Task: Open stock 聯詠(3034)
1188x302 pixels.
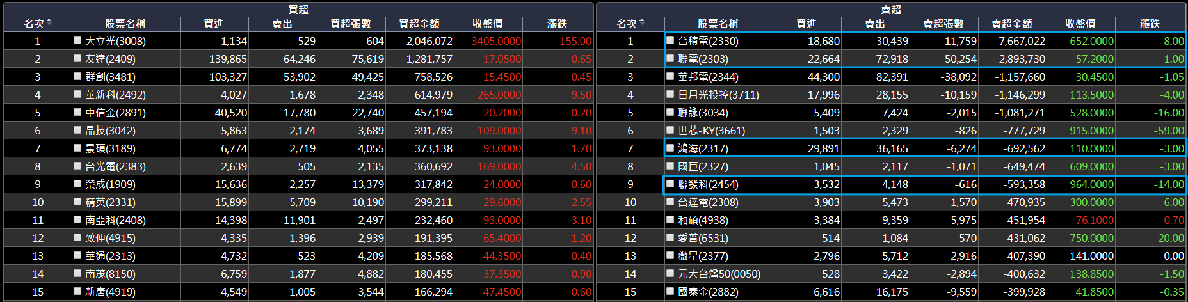Action: [703, 113]
